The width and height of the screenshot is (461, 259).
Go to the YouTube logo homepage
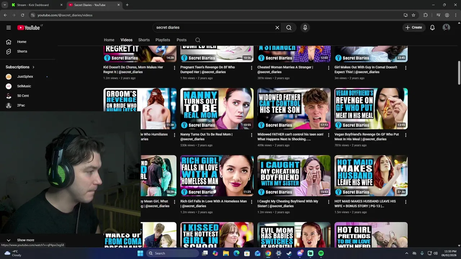(x=28, y=28)
